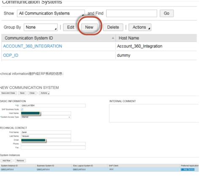Select the dummy host name cell
The height and width of the screenshot is (177, 200).
[x=124, y=55]
